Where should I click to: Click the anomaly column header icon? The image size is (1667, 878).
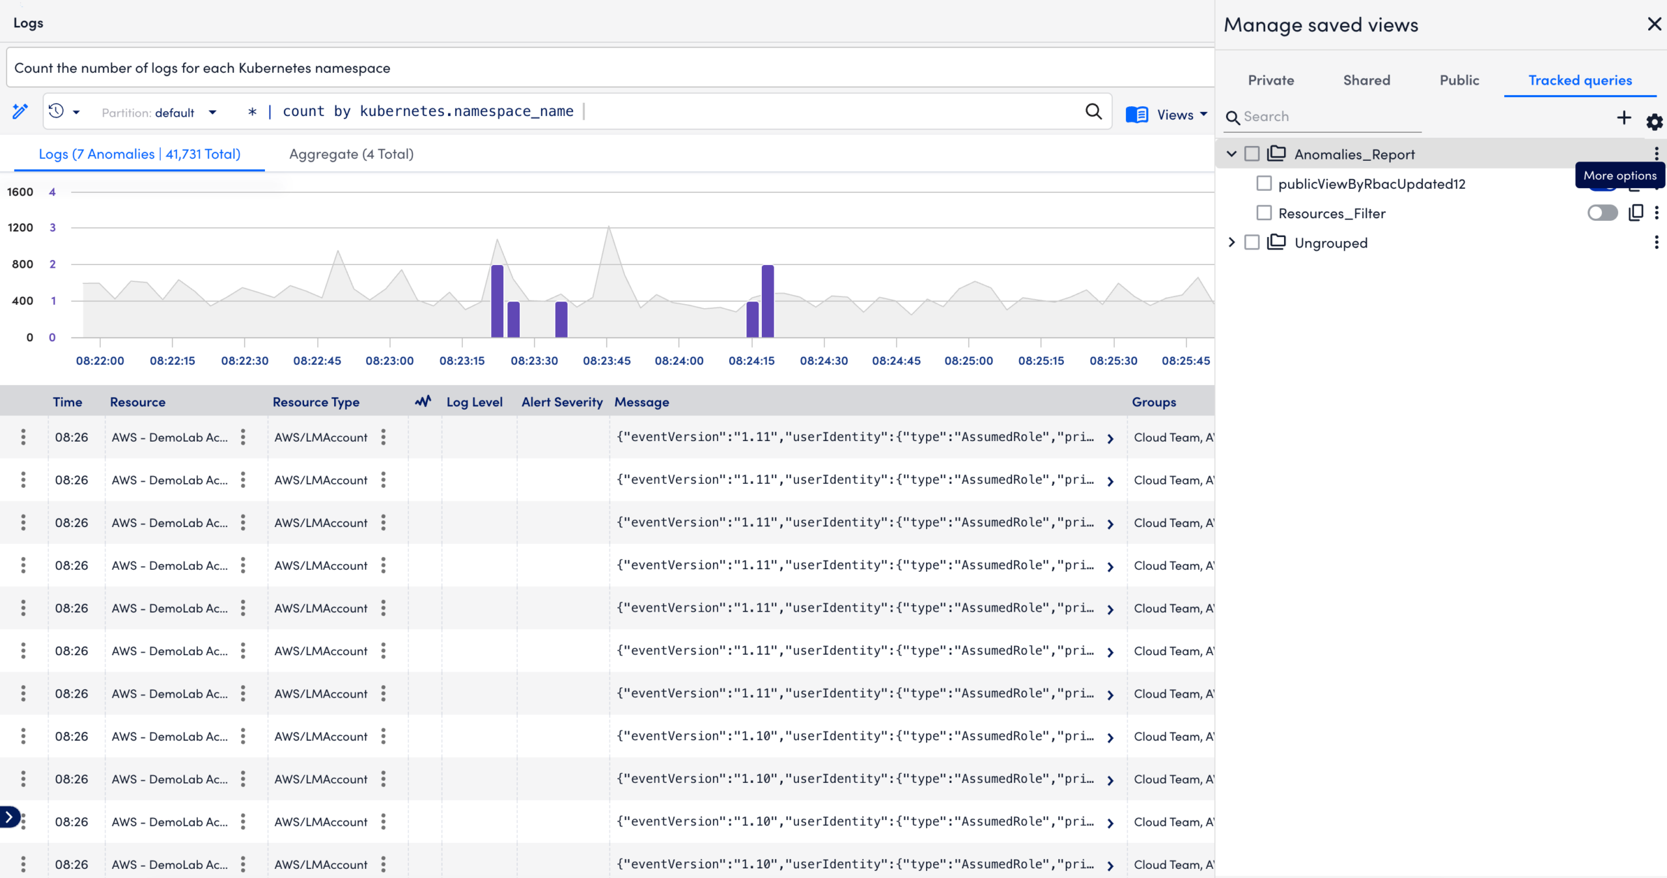pos(423,401)
